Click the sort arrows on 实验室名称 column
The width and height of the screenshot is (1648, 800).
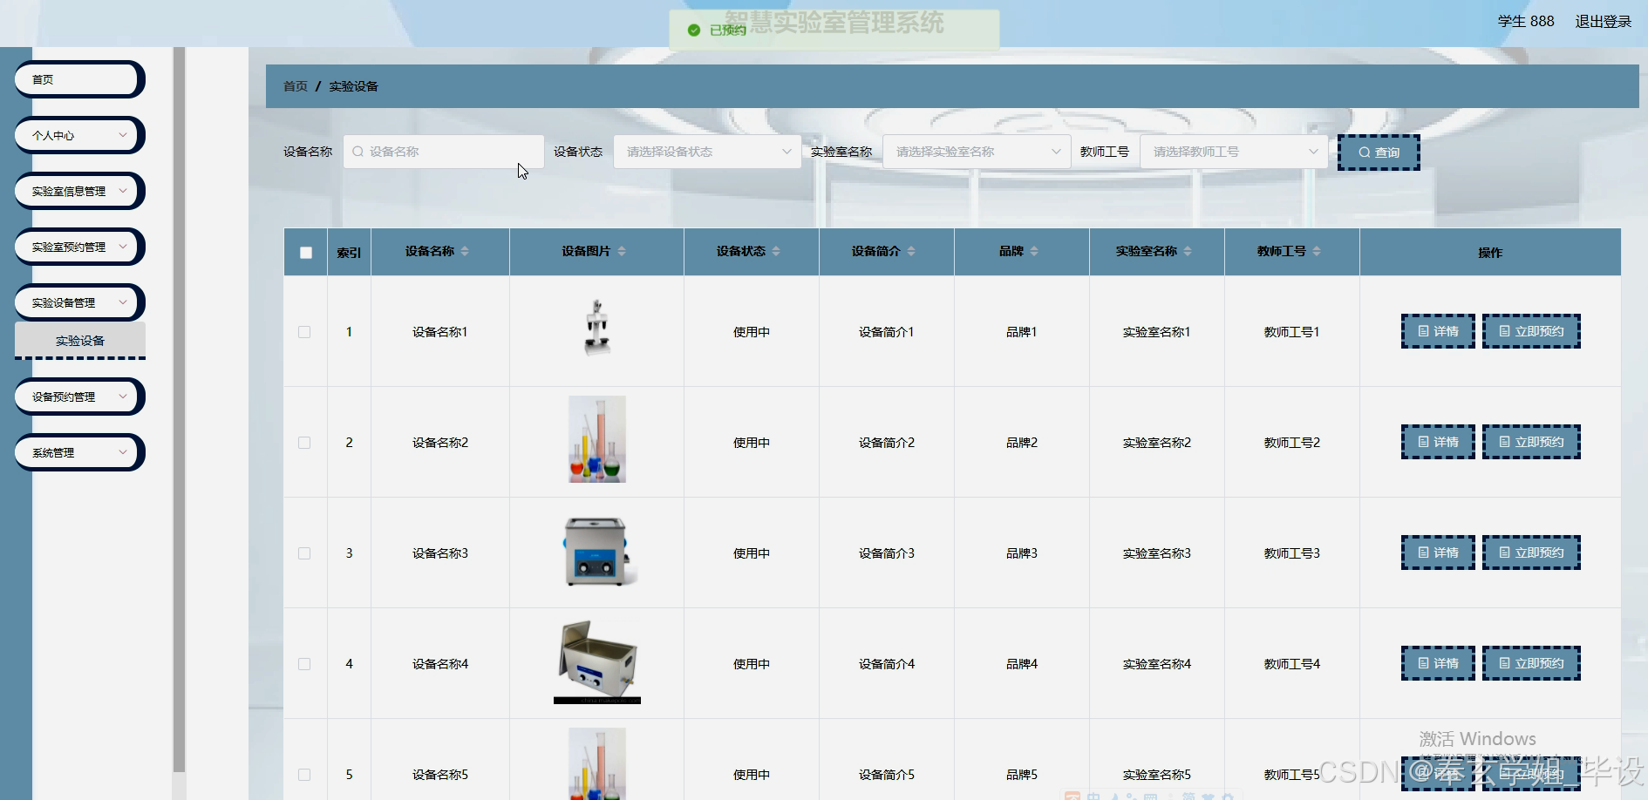1188,250
